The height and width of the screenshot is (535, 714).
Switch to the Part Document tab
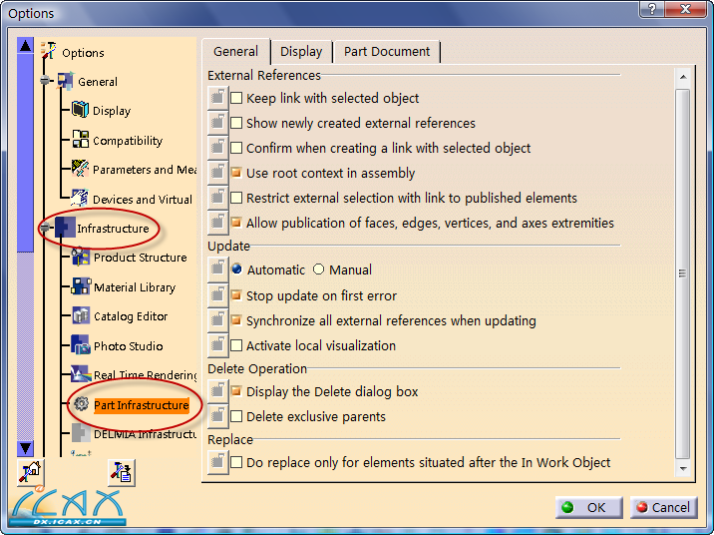387,52
